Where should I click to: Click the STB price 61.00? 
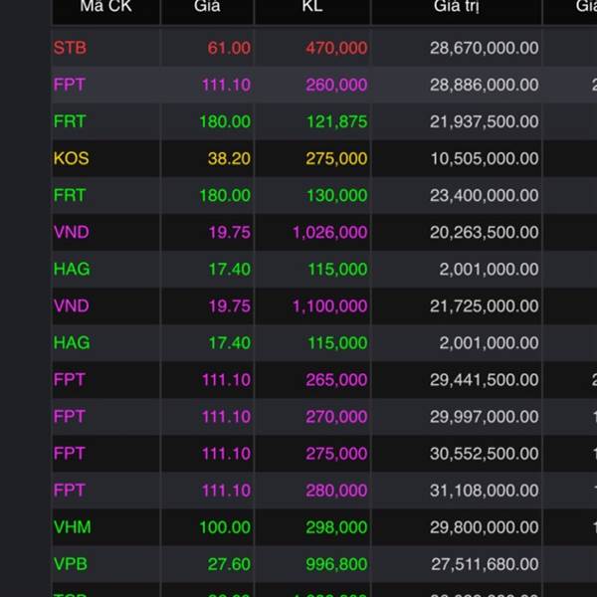(229, 48)
